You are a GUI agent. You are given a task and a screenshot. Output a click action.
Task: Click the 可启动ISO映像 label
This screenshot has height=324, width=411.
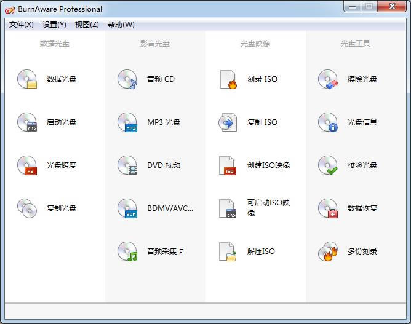[268, 208]
